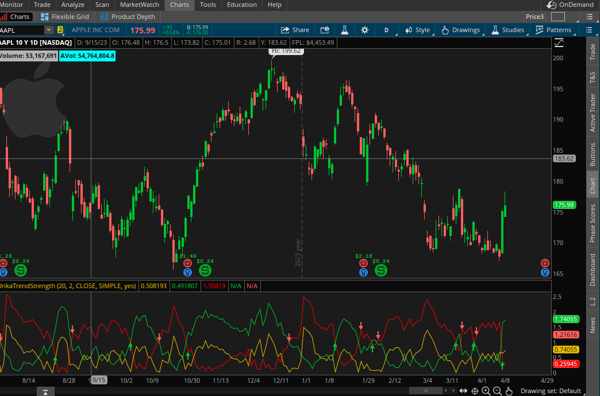Open the list menu icon right of Patterns

pos(589,30)
